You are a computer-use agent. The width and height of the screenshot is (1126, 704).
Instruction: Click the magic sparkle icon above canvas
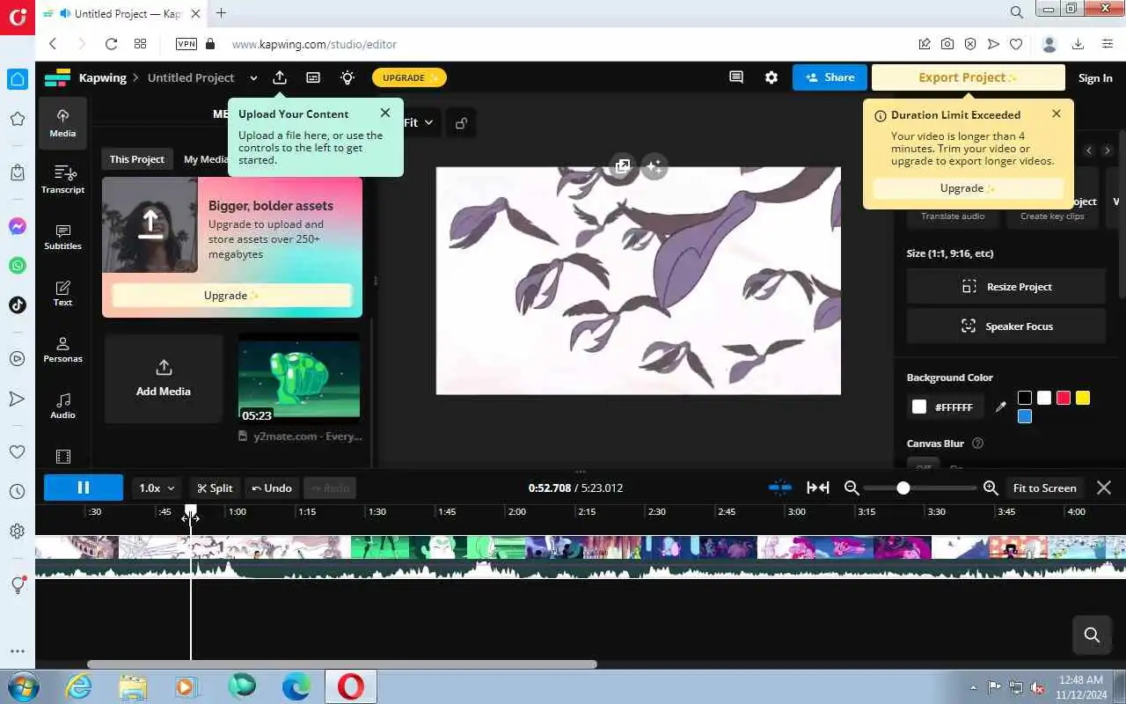point(654,165)
